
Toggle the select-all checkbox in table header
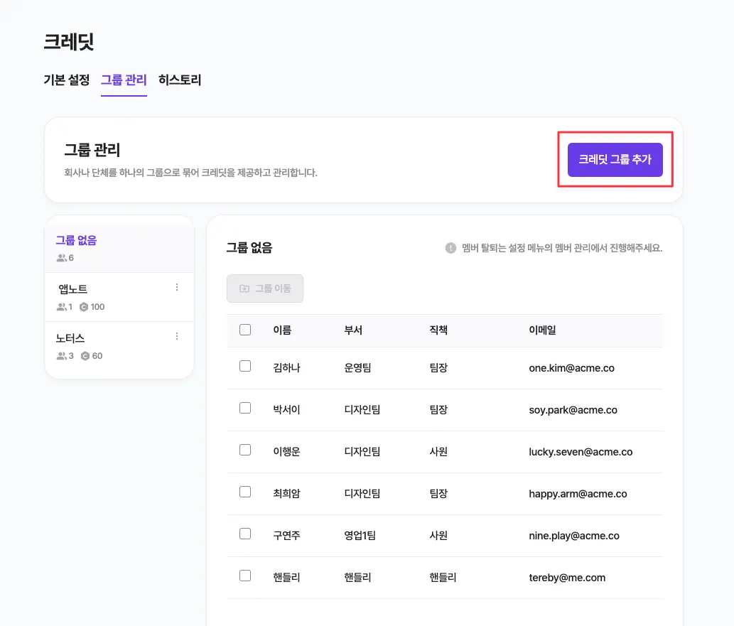(x=245, y=330)
